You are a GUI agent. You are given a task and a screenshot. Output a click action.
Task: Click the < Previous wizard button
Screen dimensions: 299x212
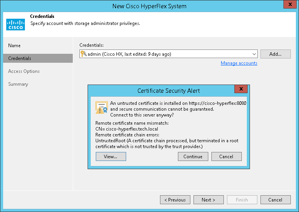click(175, 200)
